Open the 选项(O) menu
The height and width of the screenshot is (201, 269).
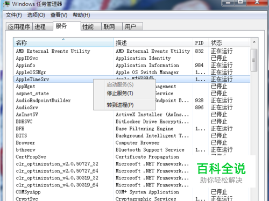pos(36,15)
